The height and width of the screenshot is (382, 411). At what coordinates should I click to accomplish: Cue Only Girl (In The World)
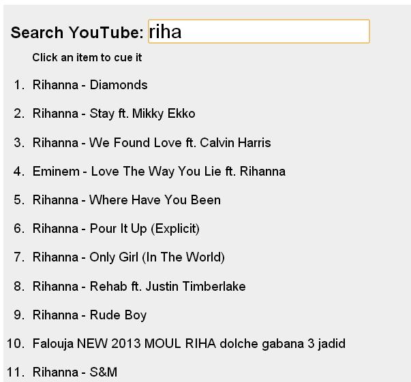[x=128, y=257]
